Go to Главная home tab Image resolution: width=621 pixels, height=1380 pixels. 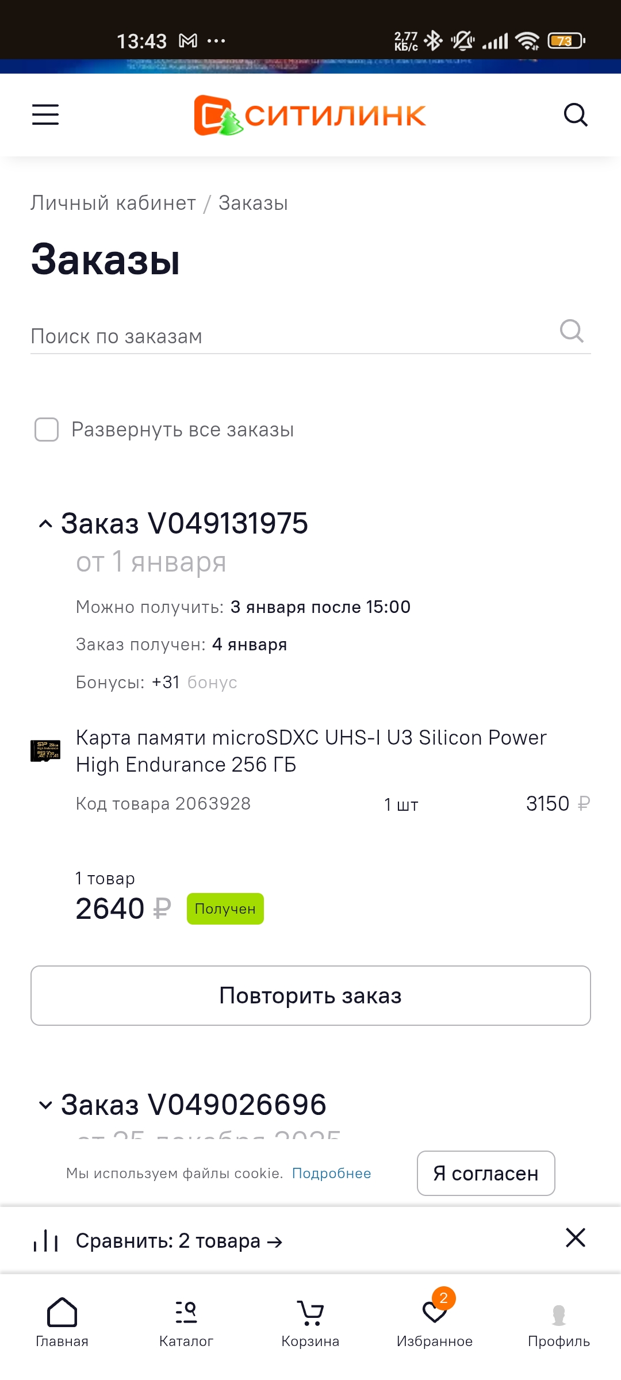62,1322
